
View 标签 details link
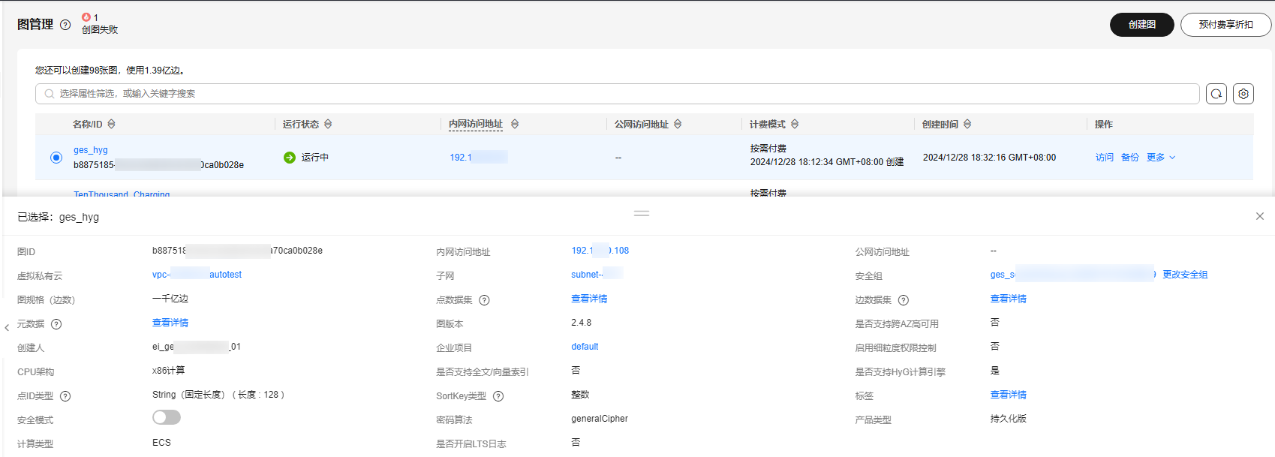click(1009, 395)
